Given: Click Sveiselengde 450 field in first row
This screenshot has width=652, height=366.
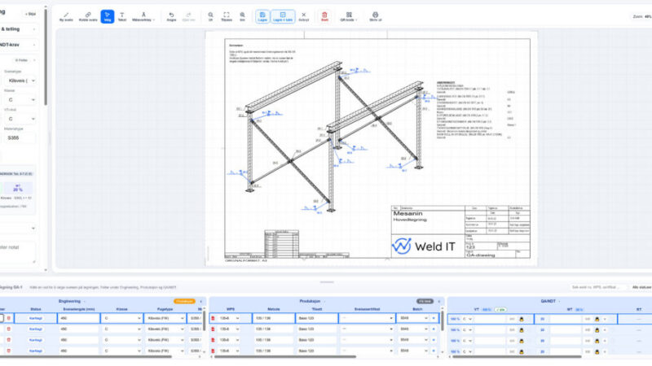Looking at the screenshot, I should click(78, 318).
